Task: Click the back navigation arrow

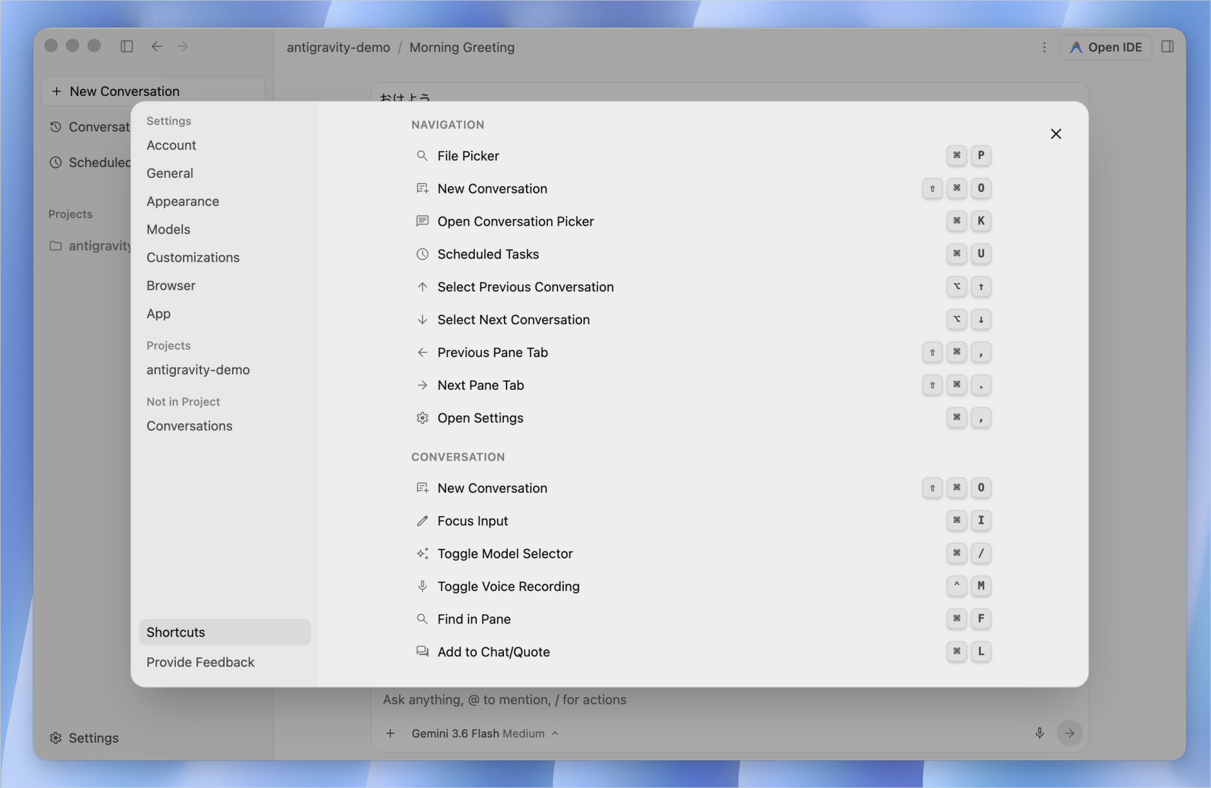Action: click(156, 47)
